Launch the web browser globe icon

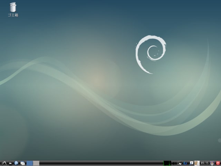tap(16, 163)
